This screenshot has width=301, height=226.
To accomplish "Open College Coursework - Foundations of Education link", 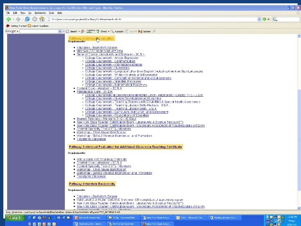I will (x=117, y=116).
